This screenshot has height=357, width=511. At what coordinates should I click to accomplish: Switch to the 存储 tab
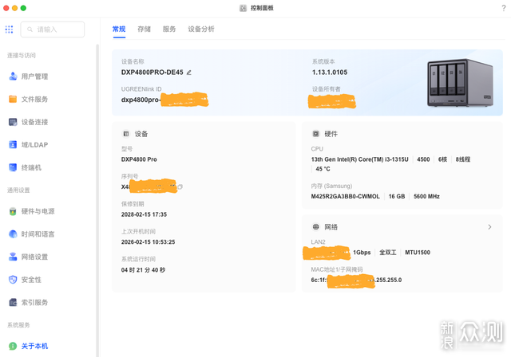pyautogui.click(x=144, y=29)
